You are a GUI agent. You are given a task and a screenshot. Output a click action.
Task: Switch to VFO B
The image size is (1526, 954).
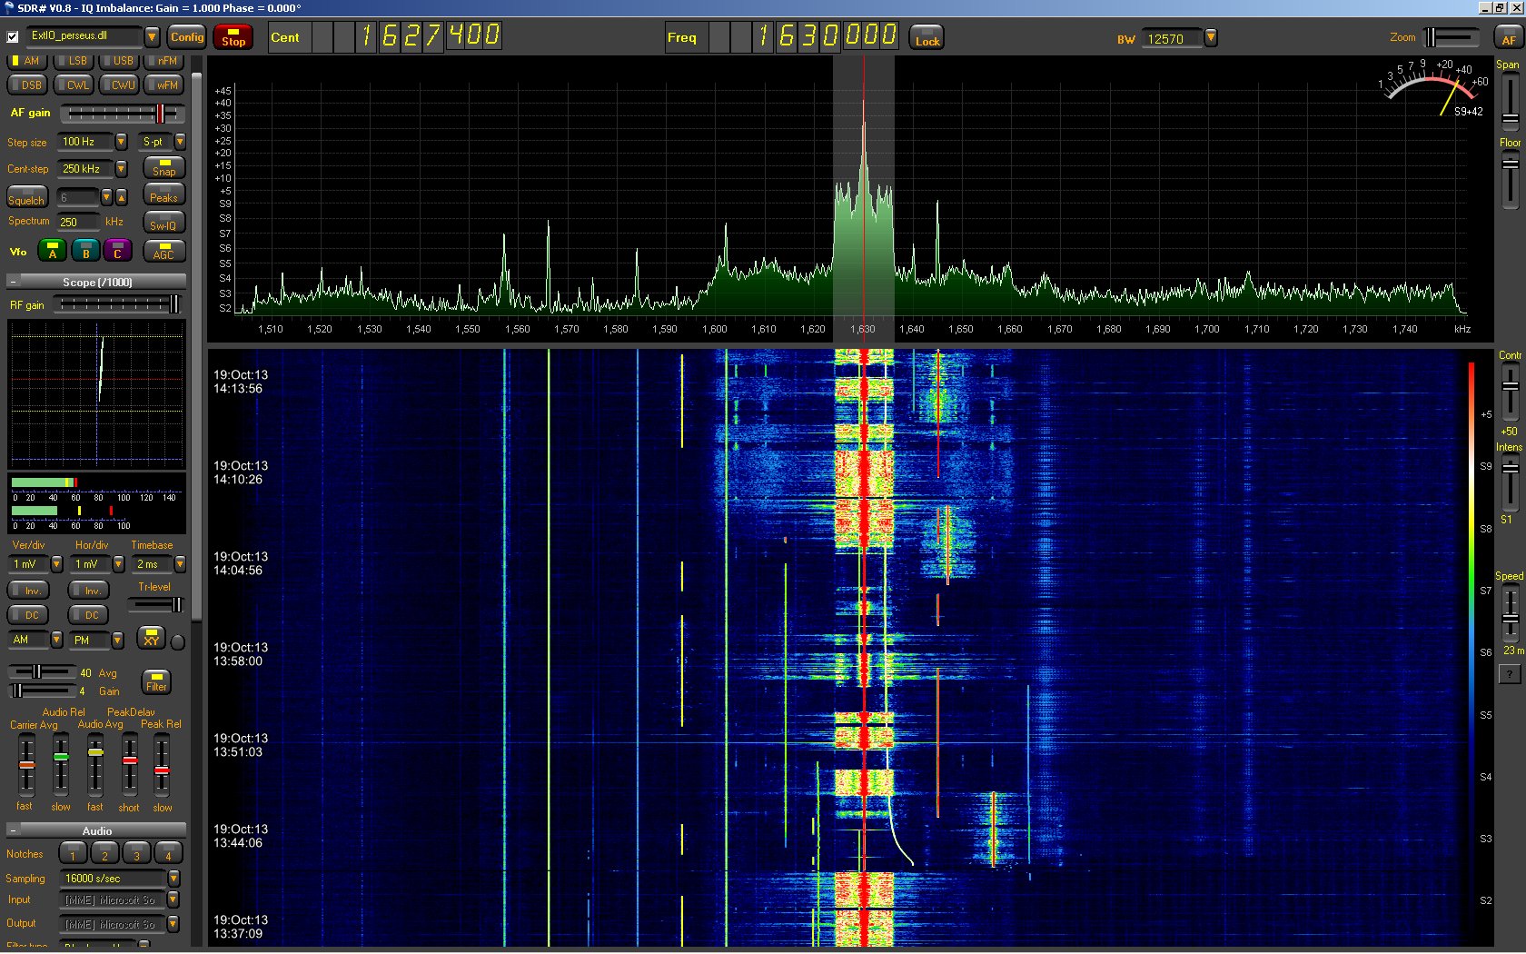point(85,251)
